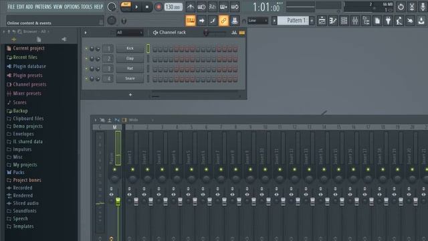Viewport: 428px width, 241px height.
Task: Click the stamp icon in toolbar
Action: click(235, 21)
